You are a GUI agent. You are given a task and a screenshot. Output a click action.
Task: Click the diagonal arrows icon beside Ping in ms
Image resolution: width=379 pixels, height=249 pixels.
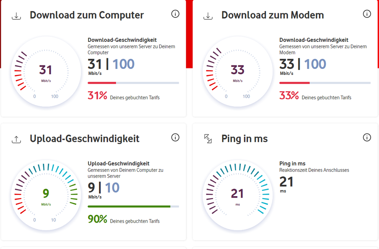(208, 139)
